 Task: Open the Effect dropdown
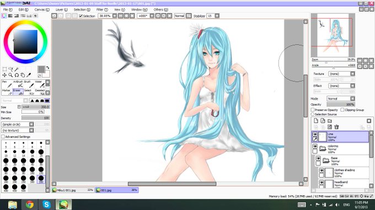(352, 86)
